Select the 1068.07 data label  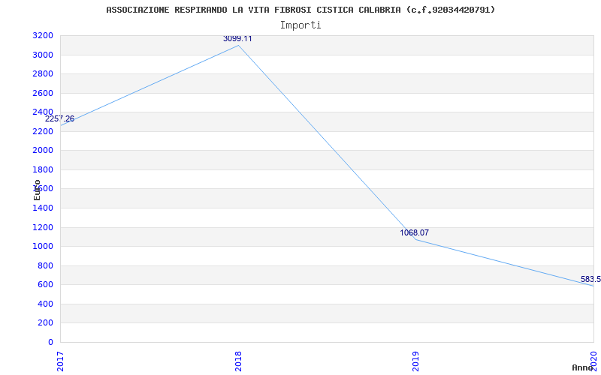(x=415, y=232)
